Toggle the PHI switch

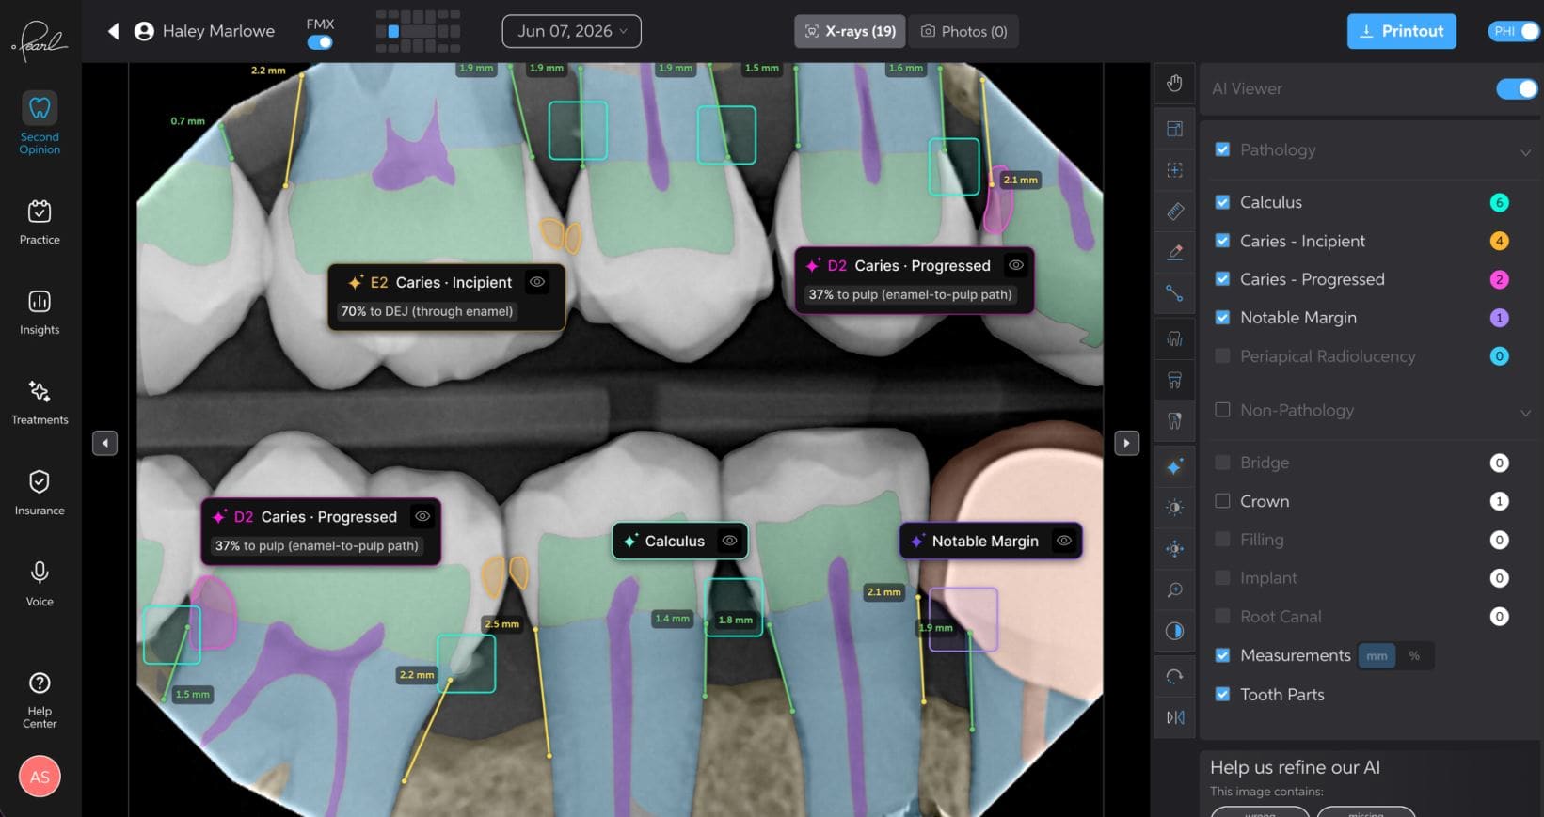1514,31
